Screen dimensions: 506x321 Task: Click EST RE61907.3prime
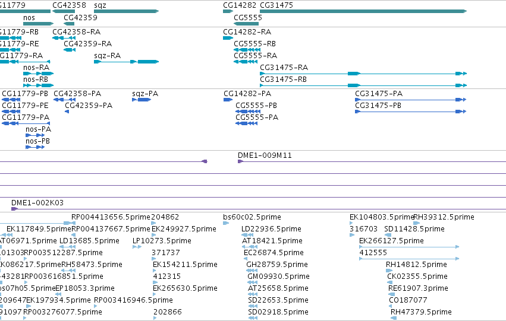tap(418, 288)
